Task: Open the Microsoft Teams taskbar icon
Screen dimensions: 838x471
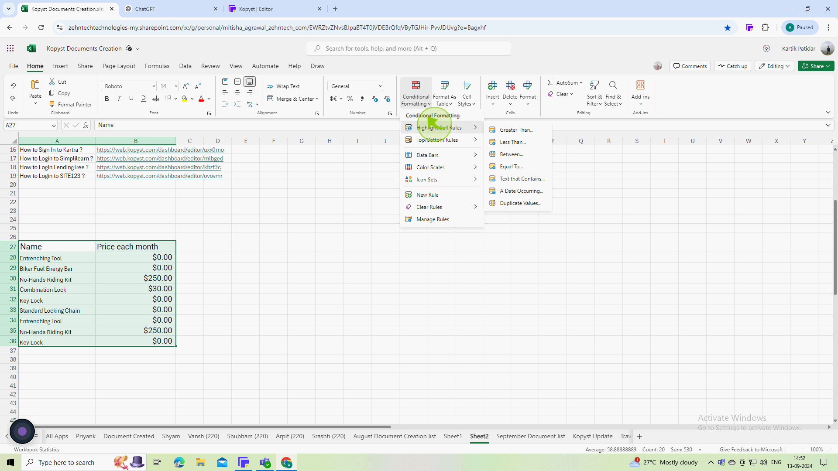Action: click(265, 462)
